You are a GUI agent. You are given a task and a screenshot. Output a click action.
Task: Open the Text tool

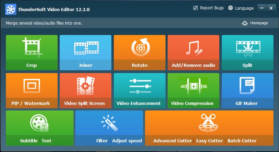[46, 141]
